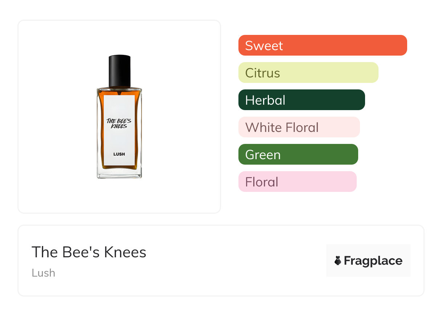442x314 pixels.
Task: Select the Citrus accord bar
Action: click(x=308, y=73)
